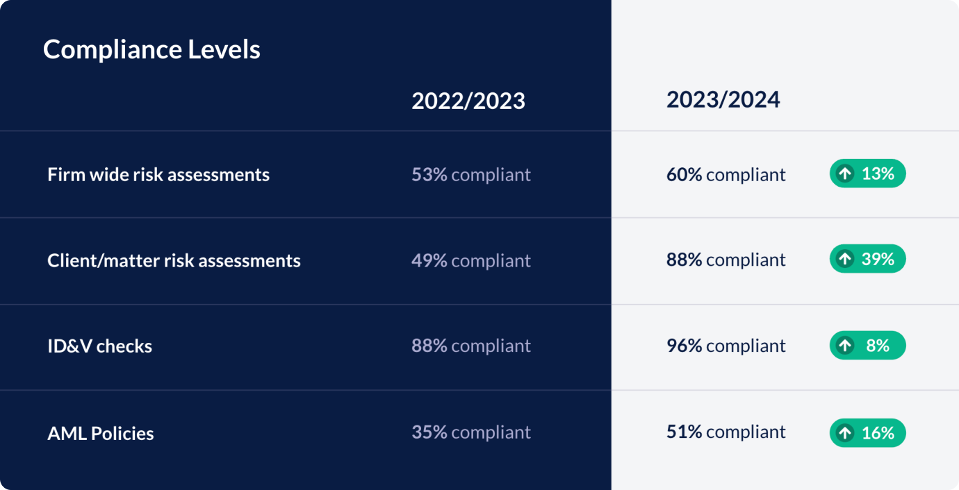The width and height of the screenshot is (959, 490).
Task: Click the up arrow icon beside 16%
Action: (x=845, y=433)
